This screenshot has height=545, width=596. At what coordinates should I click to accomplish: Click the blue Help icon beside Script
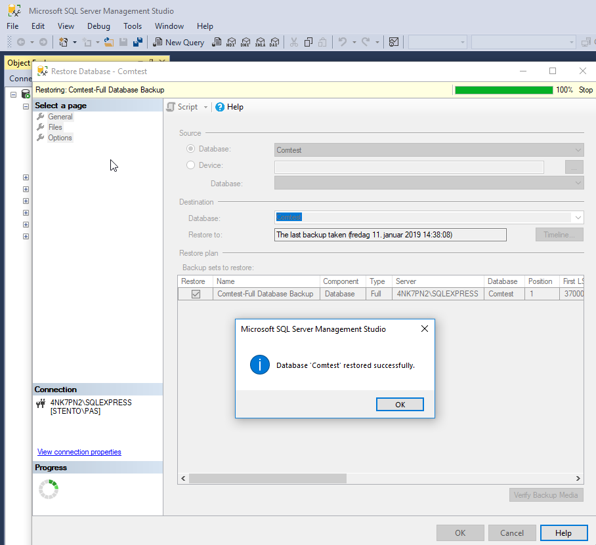[220, 107]
